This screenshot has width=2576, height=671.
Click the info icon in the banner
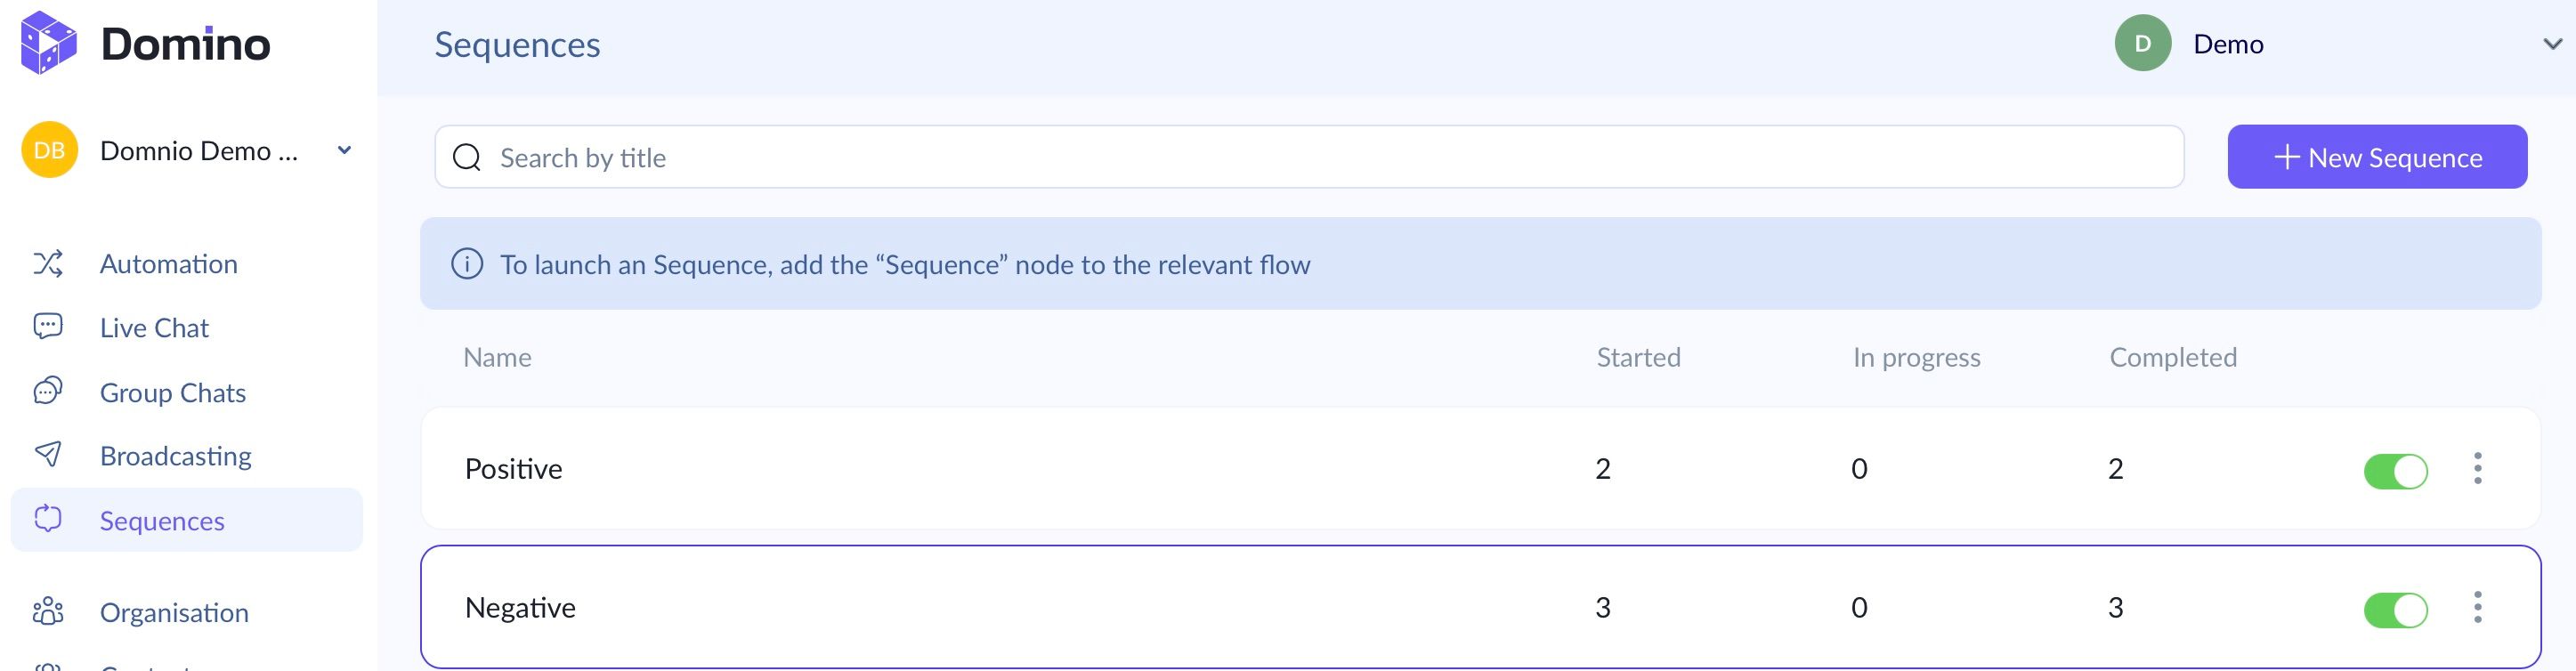point(467,264)
